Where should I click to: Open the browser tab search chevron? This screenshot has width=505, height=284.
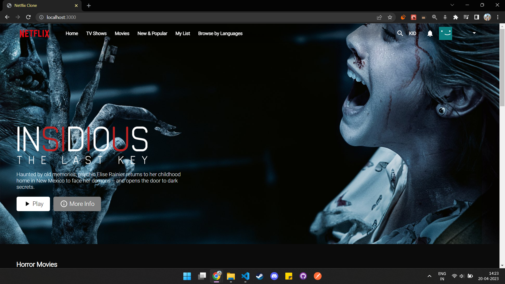tap(452, 5)
